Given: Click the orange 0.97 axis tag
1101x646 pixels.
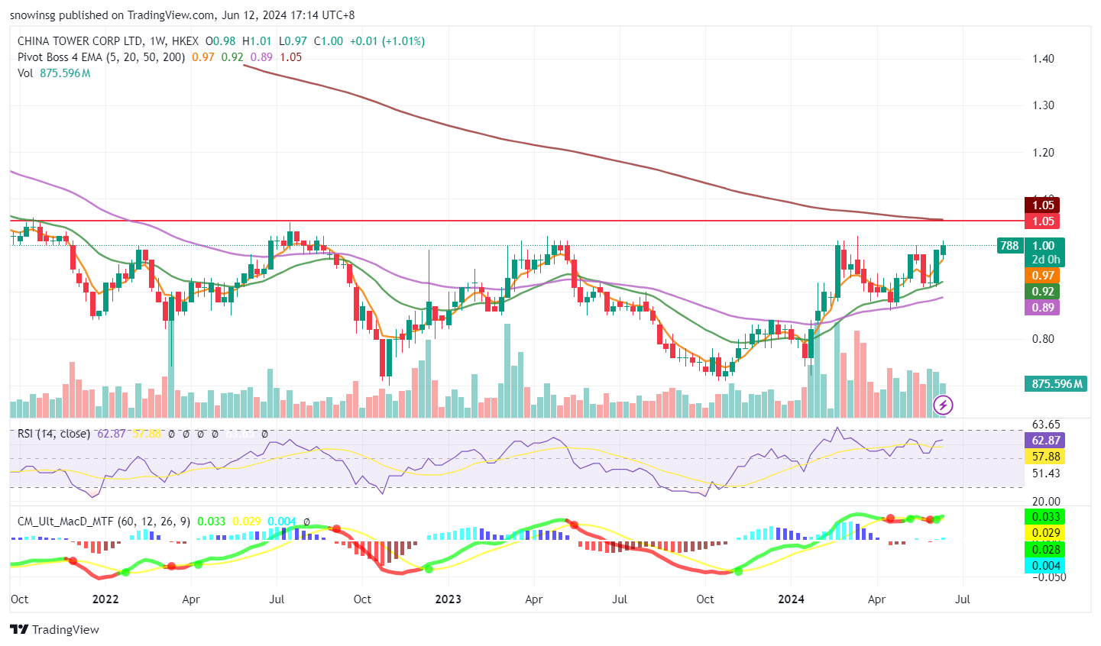Looking at the screenshot, I should (1043, 276).
